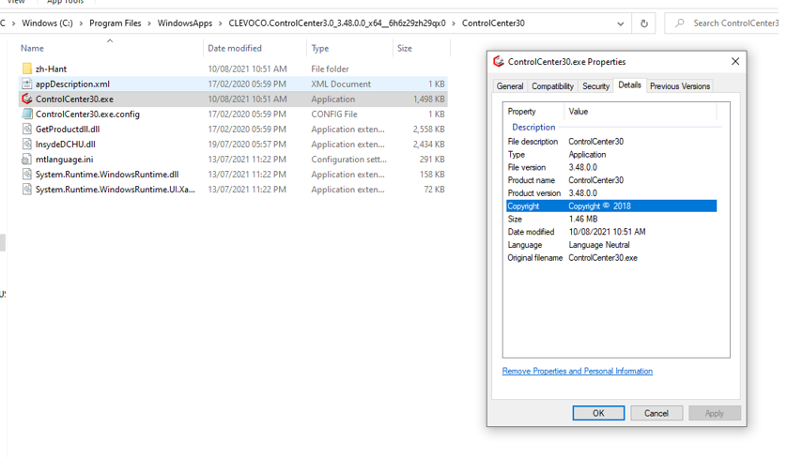Go to WindowsApps in breadcrumb
Viewport: 803px width, 458px height.
[x=185, y=23]
